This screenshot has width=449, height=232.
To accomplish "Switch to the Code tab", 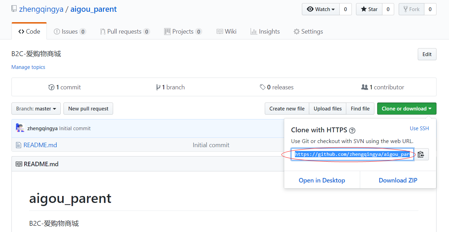I will pyautogui.click(x=29, y=32).
